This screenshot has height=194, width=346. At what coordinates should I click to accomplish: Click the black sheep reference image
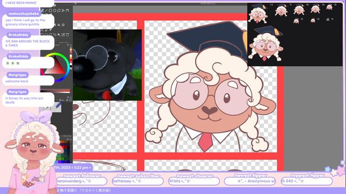pyautogui.click(x=107, y=65)
